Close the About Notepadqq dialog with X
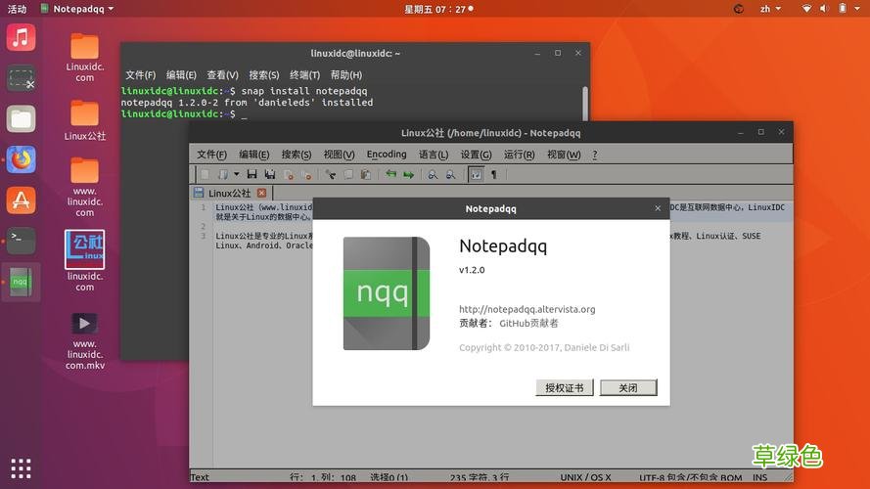This screenshot has width=870, height=489. 658,208
